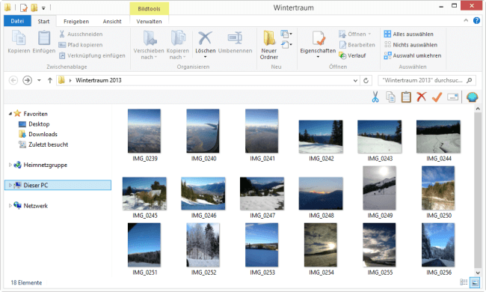Viewport: 486px width, 292px height.
Task: Click the orange checkmark toolbar icon
Action: click(x=437, y=97)
